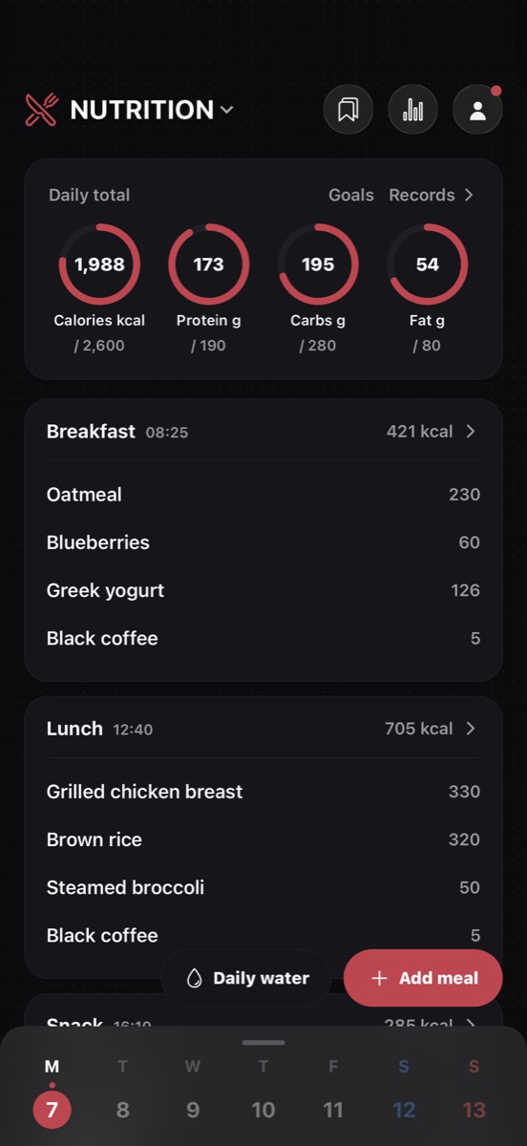Tap the Fat ring showing 54
The width and height of the screenshot is (527, 1146).
point(428,265)
